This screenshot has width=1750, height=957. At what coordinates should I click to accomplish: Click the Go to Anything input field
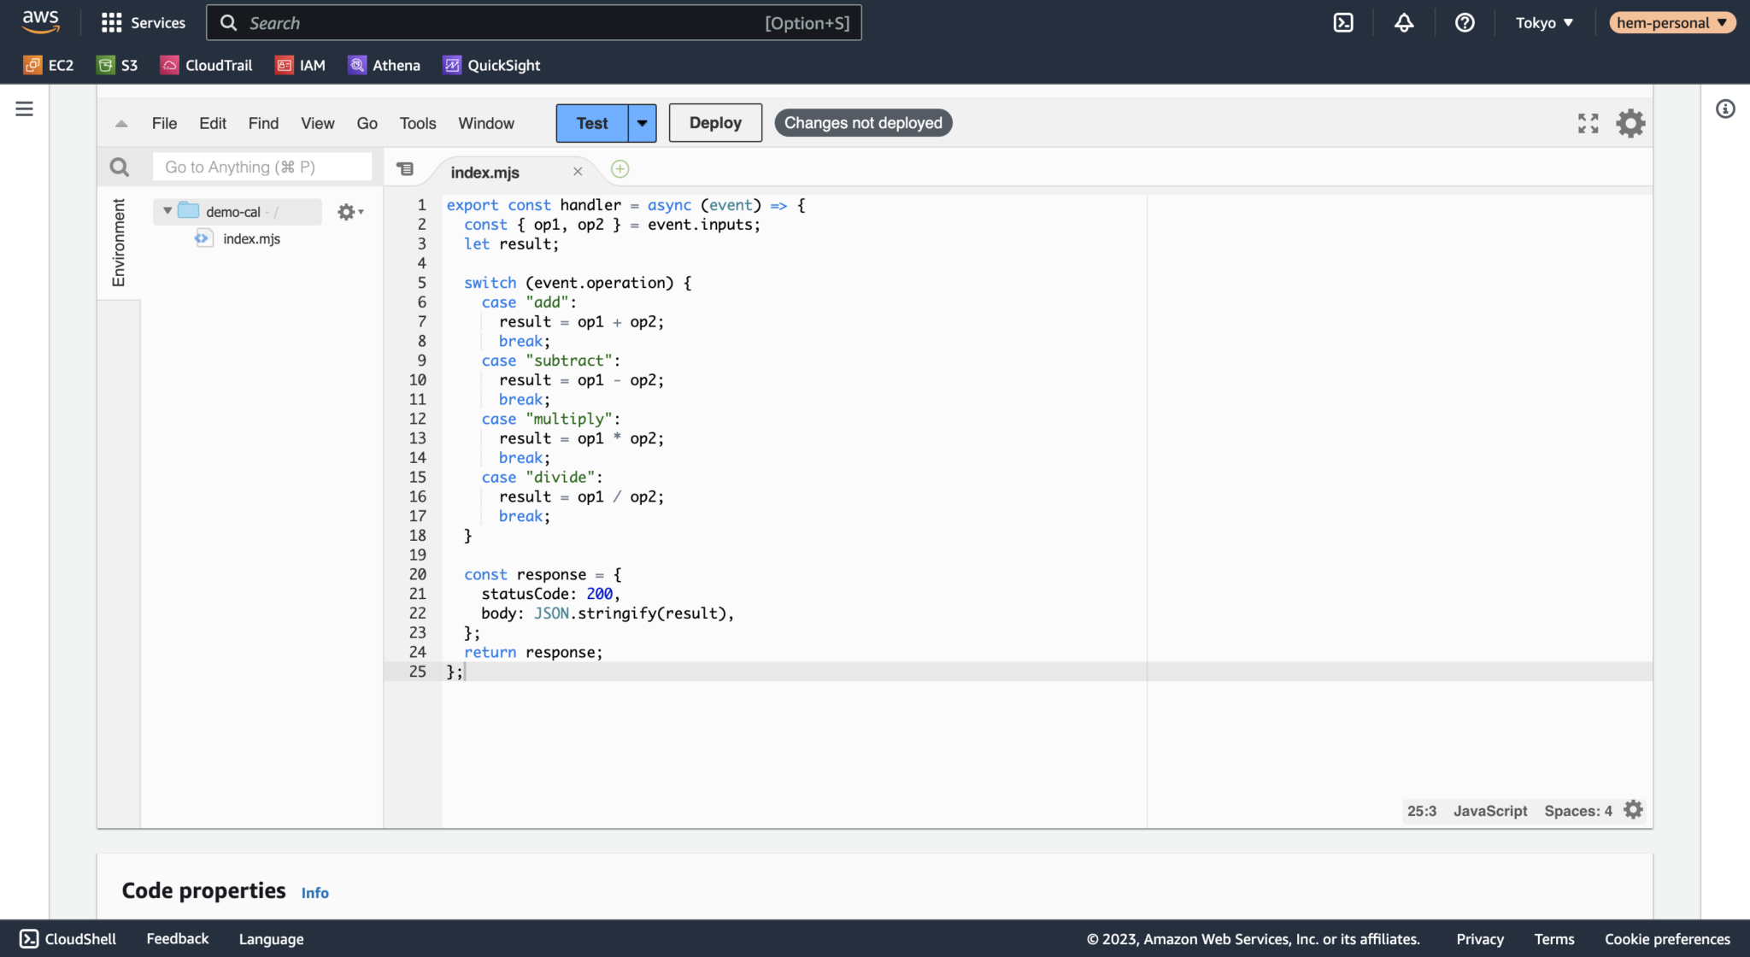click(x=261, y=167)
